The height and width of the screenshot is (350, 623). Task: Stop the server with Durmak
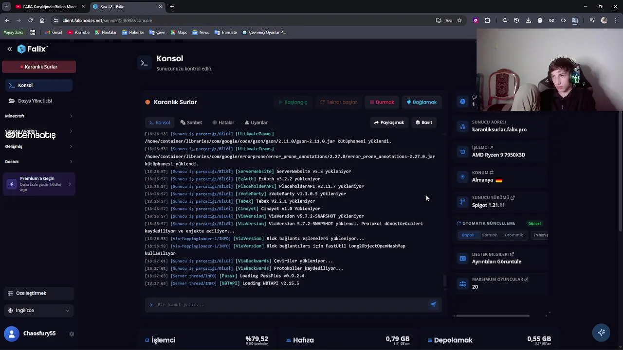[x=382, y=102]
